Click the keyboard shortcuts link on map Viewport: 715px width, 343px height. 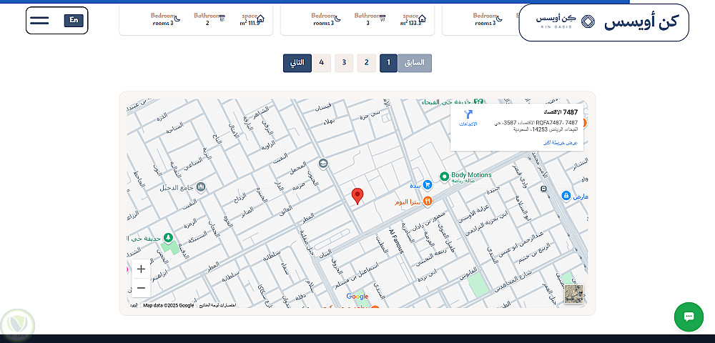pos(217,305)
